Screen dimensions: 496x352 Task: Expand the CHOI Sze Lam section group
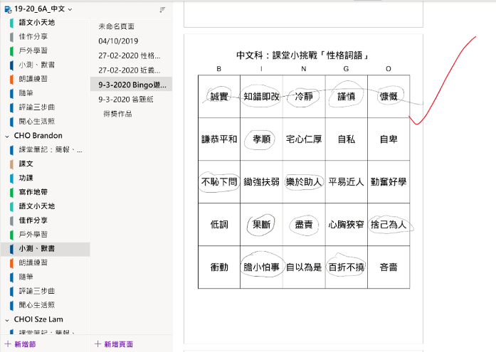coord(7,320)
